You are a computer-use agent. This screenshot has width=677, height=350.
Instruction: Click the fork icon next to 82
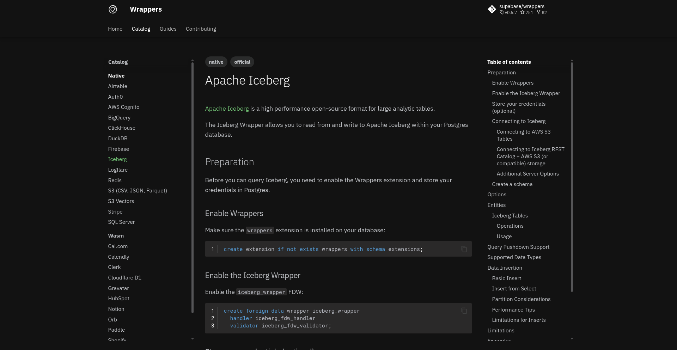point(539,13)
